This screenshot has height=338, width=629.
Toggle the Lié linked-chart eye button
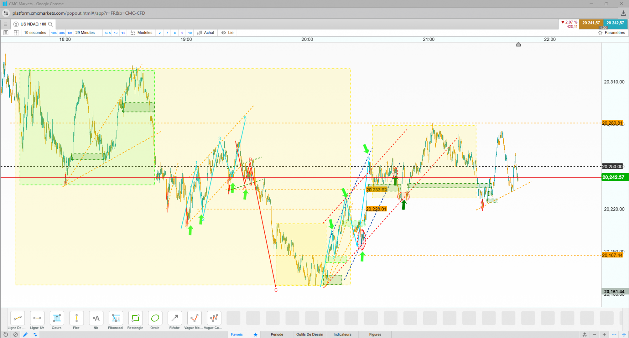pyautogui.click(x=227, y=33)
